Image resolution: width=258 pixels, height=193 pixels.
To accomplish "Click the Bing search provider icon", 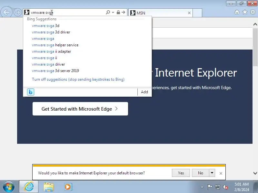I will 31,92.
